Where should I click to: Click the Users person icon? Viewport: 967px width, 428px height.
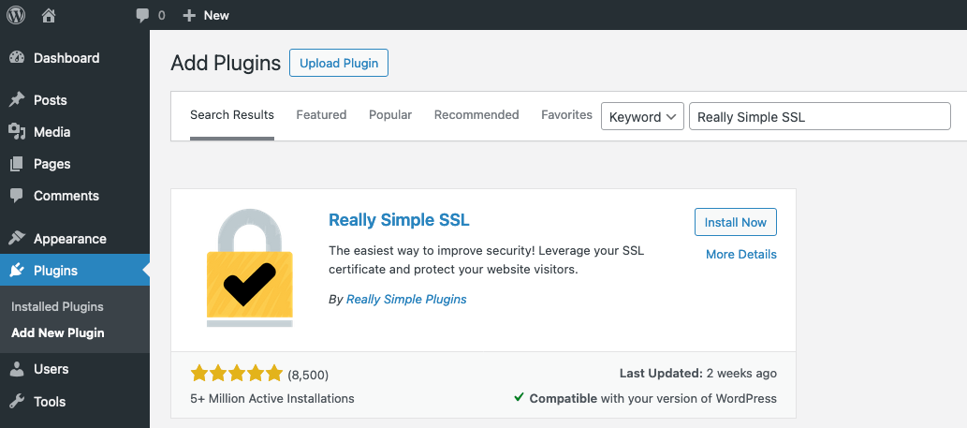(17, 369)
